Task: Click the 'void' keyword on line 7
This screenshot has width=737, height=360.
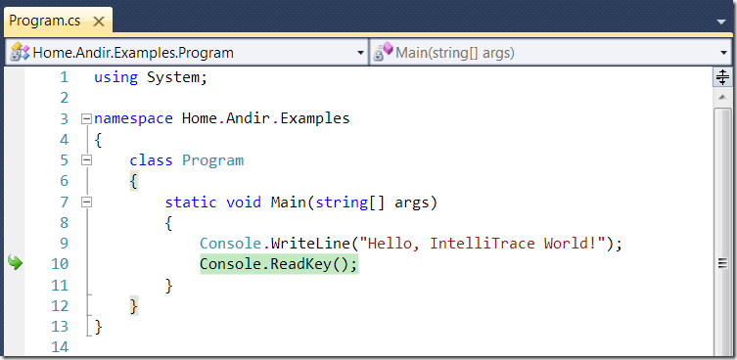Action: (244, 202)
